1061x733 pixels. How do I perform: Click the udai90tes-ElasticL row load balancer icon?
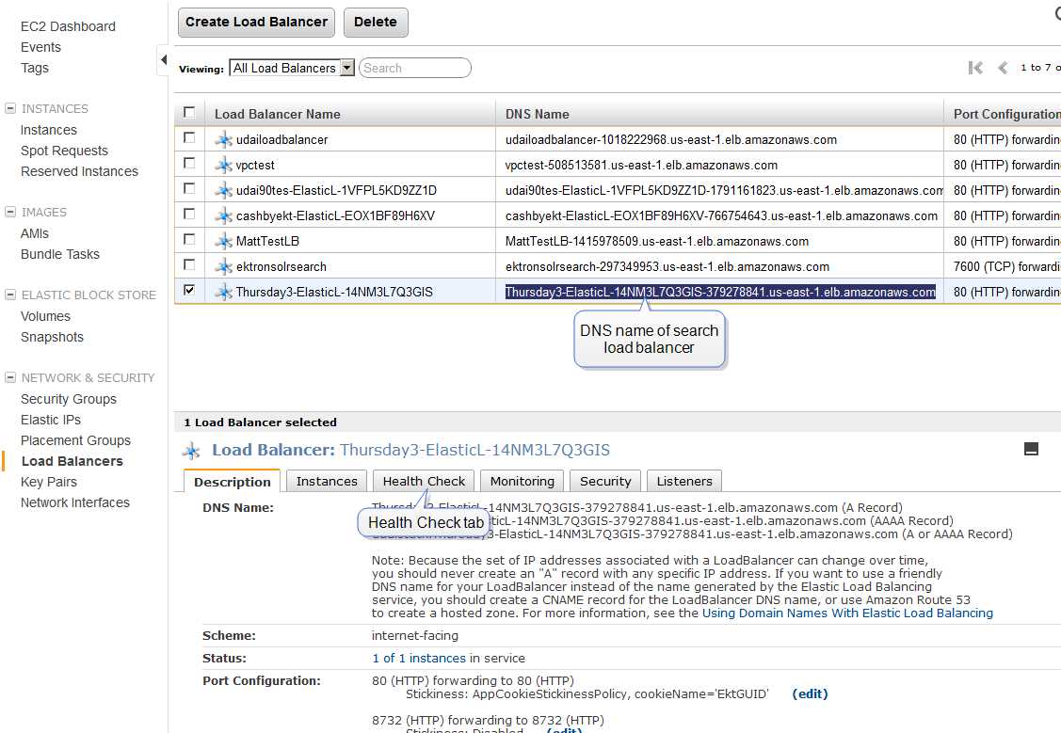(223, 191)
